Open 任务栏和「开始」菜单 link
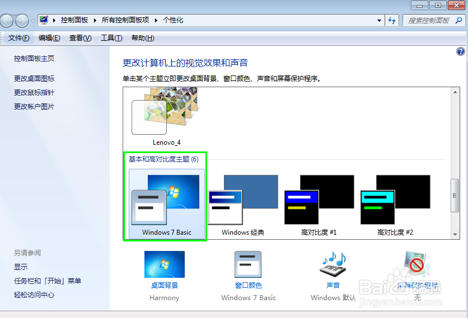This screenshot has width=468, height=318. [x=48, y=281]
